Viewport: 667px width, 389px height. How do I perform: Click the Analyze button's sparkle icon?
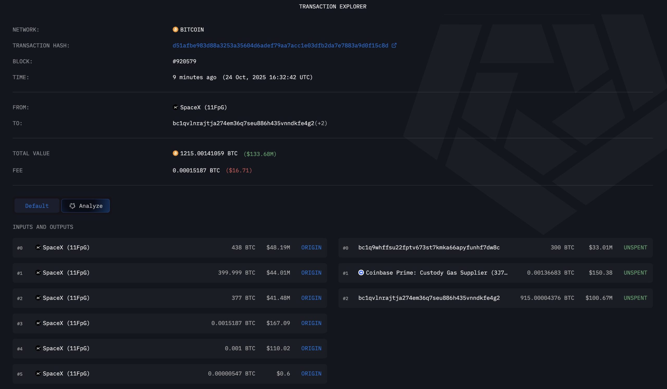pos(72,206)
